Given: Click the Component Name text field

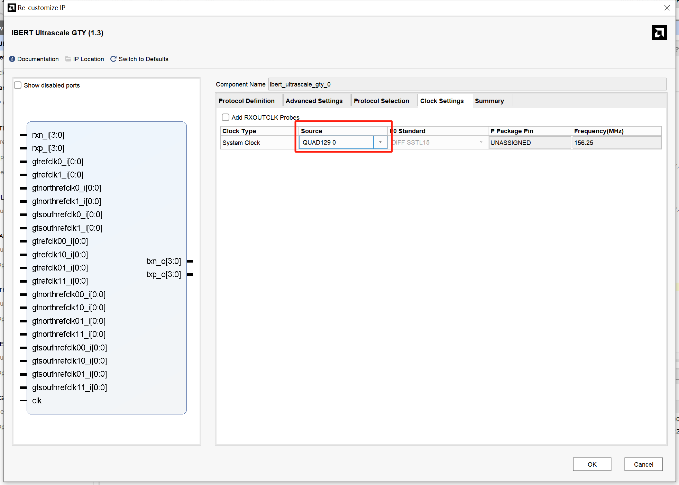Looking at the screenshot, I should pos(467,84).
